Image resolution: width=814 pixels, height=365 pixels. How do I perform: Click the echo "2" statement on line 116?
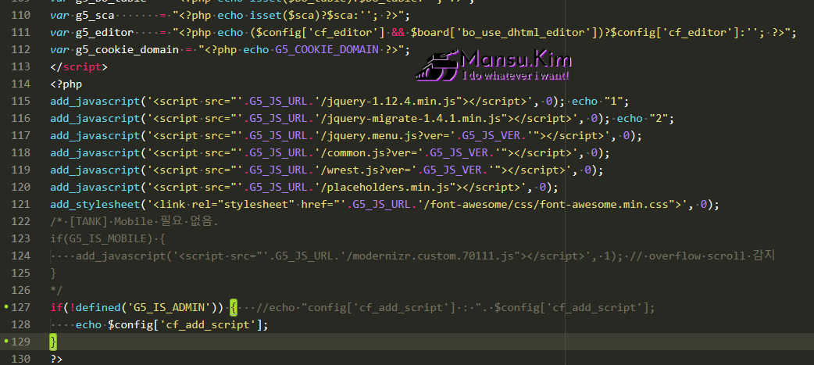(x=644, y=118)
